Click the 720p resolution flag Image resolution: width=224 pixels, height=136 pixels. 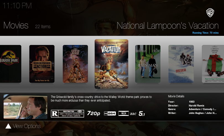pos(93,113)
